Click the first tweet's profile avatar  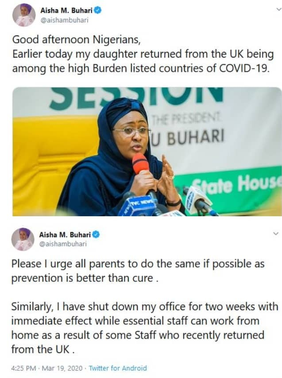click(23, 15)
